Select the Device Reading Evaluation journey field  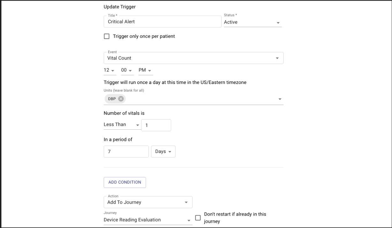point(144,220)
